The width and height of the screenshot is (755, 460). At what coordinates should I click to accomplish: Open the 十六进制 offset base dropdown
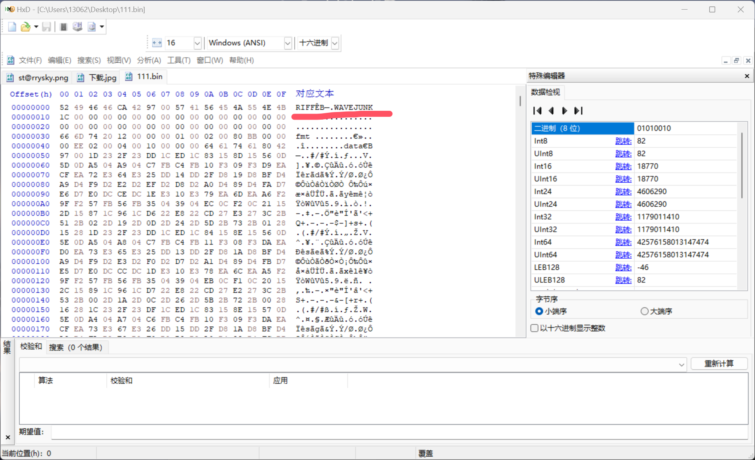tap(335, 43)
